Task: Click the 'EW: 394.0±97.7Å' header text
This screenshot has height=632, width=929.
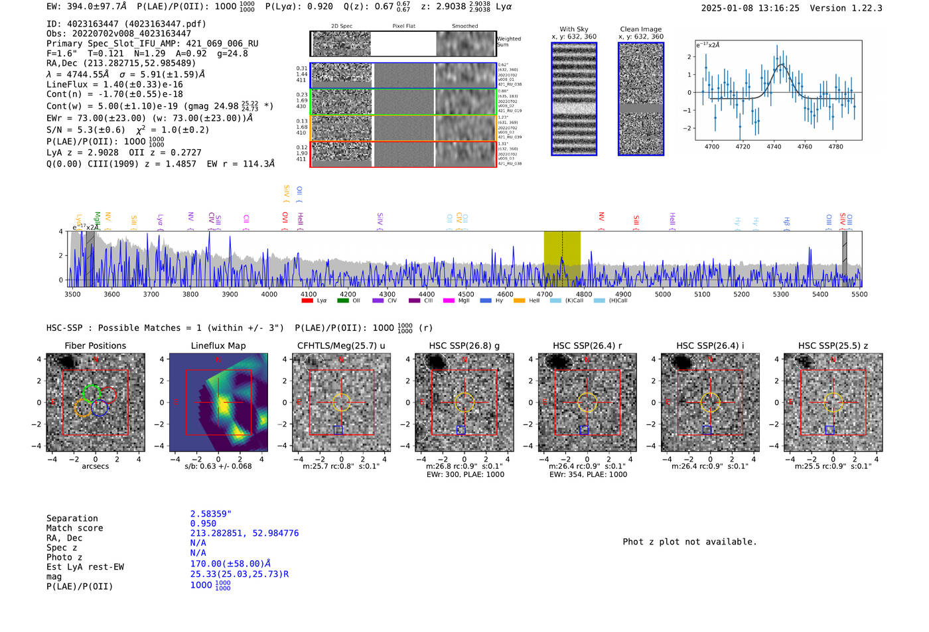Action: coord(86,7)
